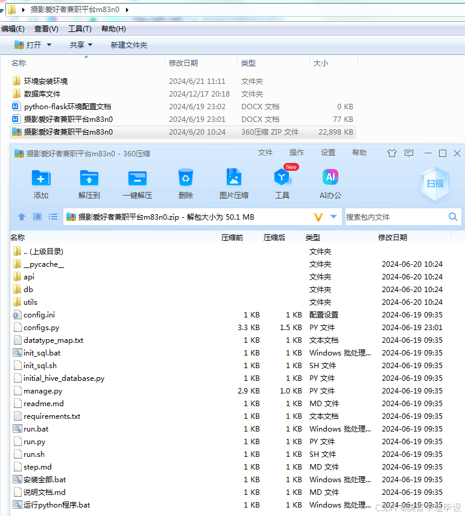This screenshot has height=516, width=465.
Task: Select the .. (上级目录) row
Action: (230, 252)
